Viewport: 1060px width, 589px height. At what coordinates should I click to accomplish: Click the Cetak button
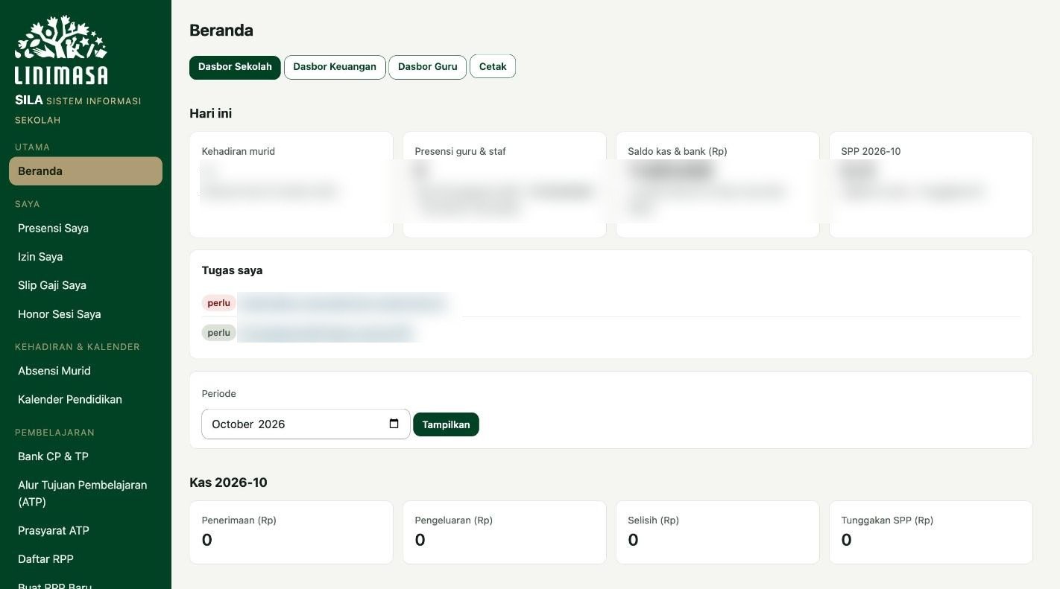[493, 67]
